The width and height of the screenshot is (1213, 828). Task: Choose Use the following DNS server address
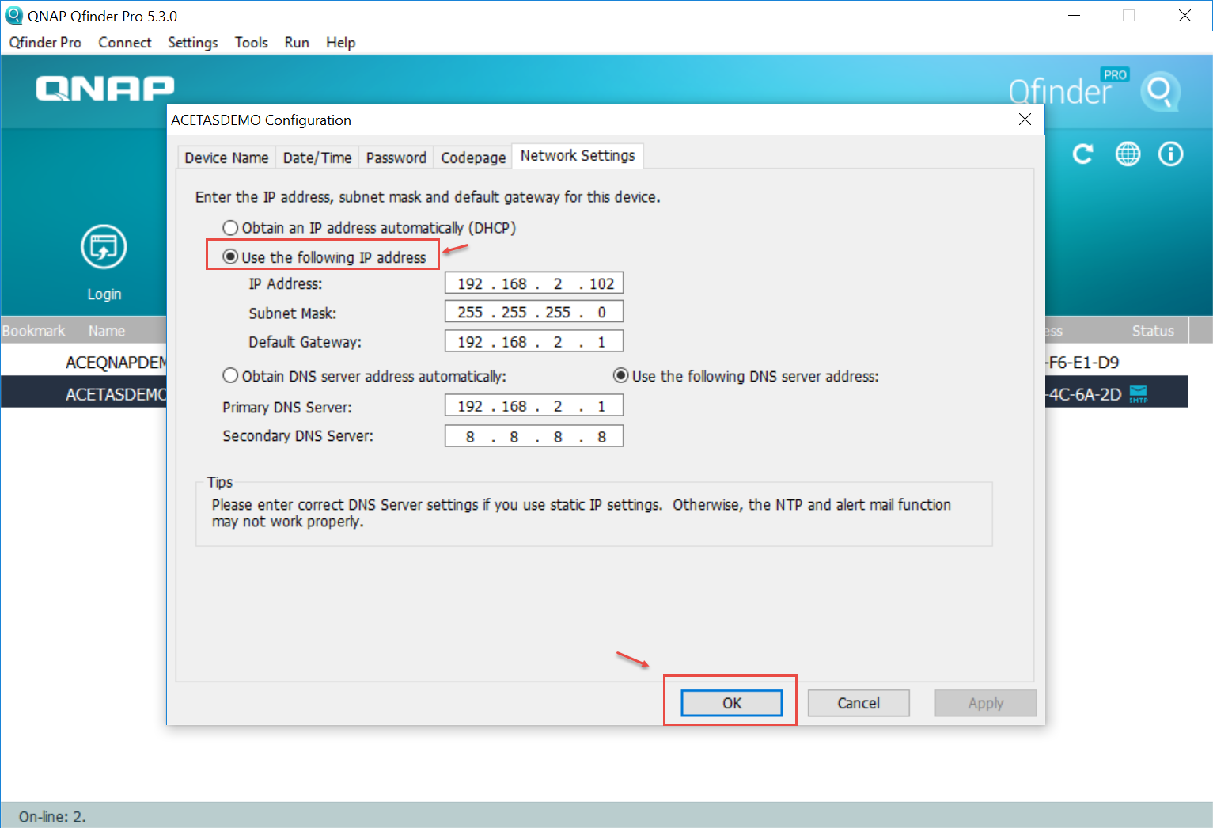pos(621,376)
